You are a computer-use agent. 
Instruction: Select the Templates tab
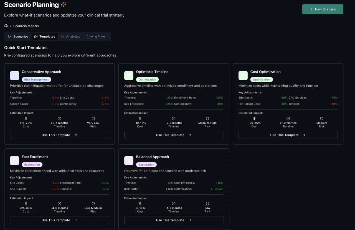pos(45,36)
